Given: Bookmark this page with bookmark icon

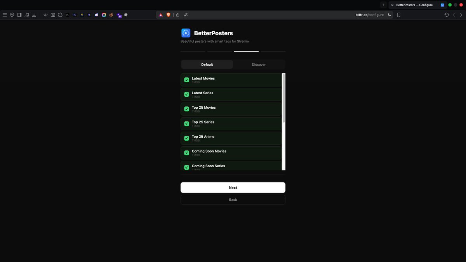Looking at the screenshot, I should (x=399, y=15).
